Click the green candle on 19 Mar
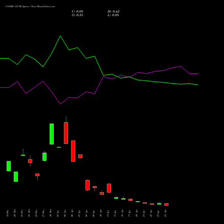Screen dimensions: 224x224 tap(9, 166)
